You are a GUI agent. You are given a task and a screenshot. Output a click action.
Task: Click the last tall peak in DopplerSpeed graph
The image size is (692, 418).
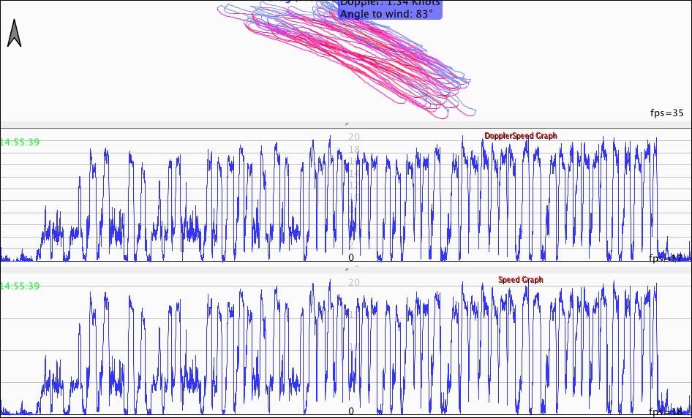(x=656, y=139)
